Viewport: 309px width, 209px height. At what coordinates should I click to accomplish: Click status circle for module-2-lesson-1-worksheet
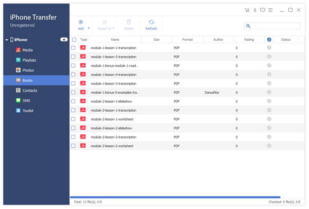(x=269, y=119)
